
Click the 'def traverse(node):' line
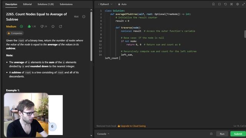[x=128, y=28]
